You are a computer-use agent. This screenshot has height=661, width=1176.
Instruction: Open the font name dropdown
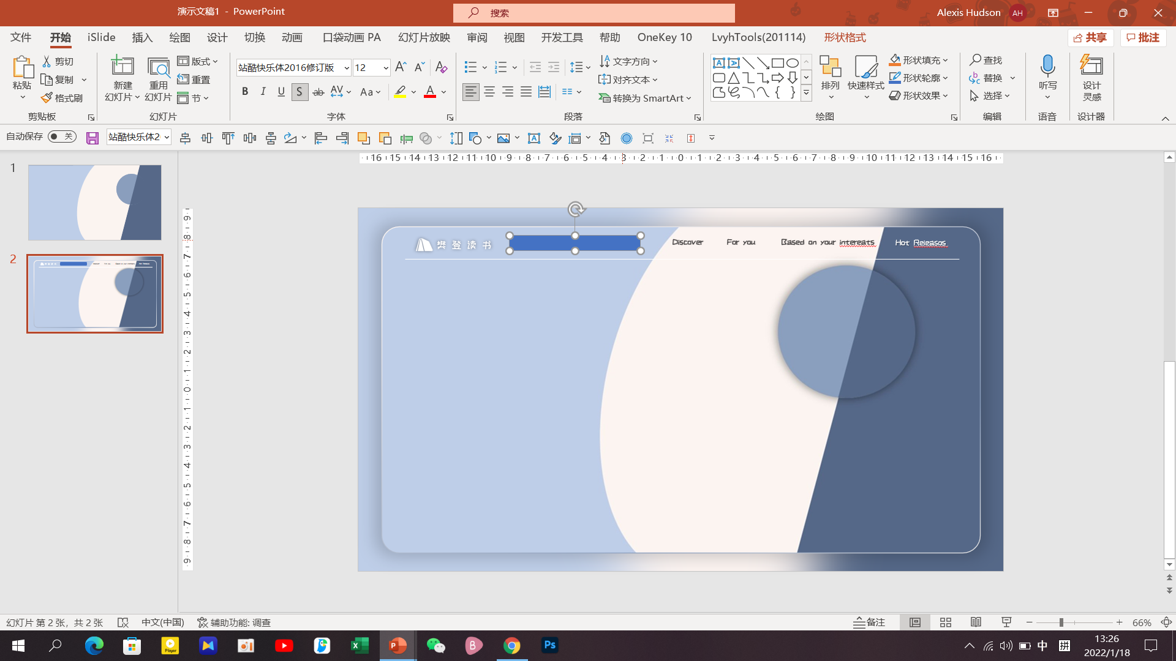click(347, 68)
